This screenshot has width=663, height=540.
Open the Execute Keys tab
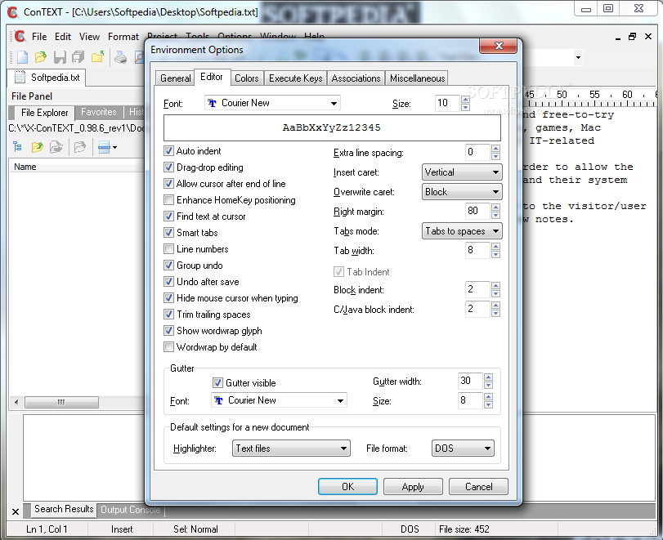(296, 78)
